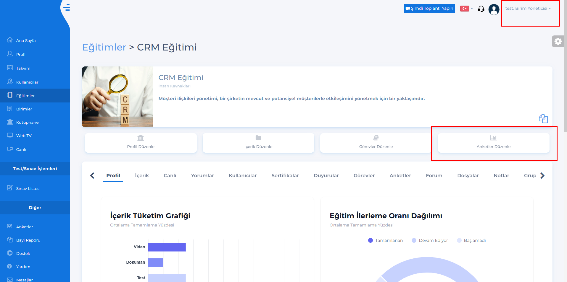This screenshot has height=282, width=567.
Task: Expand the Turkish flag language dropdown
Action: (467, 9)
